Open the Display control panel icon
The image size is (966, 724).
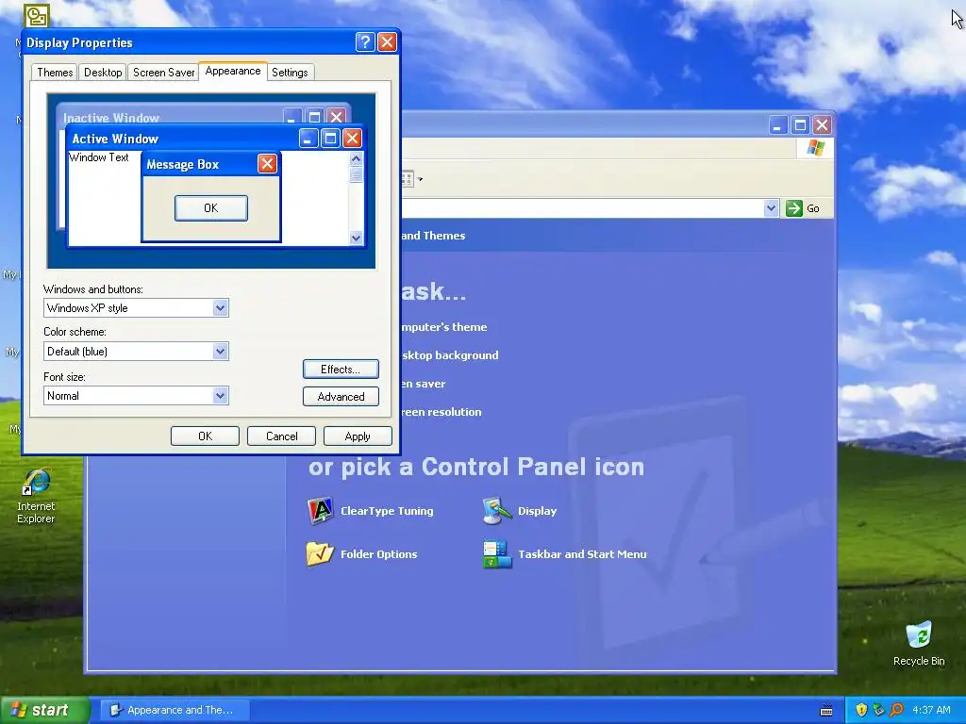click(x=497, y=511)
